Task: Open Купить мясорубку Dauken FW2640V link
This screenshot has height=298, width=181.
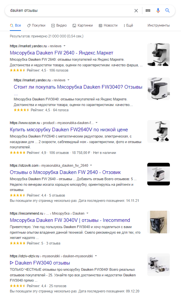Action: click(69, 129)
